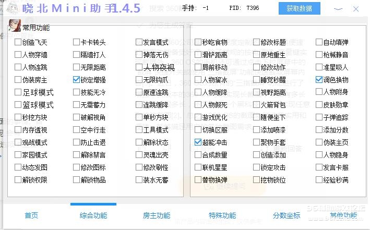Screen dimensions: 370x230
Task: Open the 首页 tab
Action: pos(31,215)
